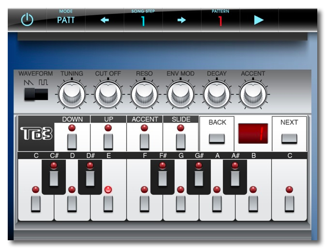Click the RESO knob

(144, 94)
